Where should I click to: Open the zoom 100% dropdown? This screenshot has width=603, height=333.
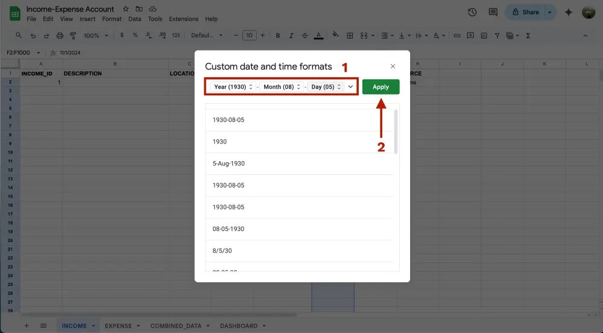pos(95,36)
